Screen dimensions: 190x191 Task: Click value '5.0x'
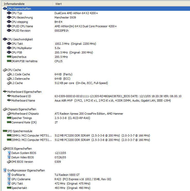57,48
